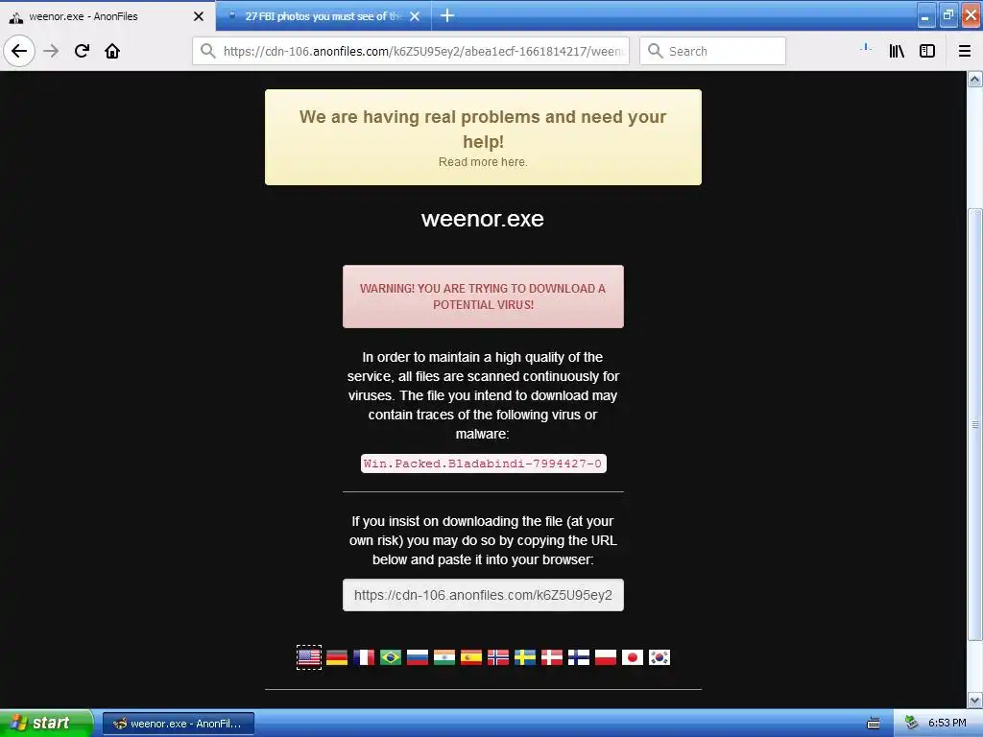Click the scrollbar down arrow
Screen dimensions: 983x737
click(x=975, y=700)
